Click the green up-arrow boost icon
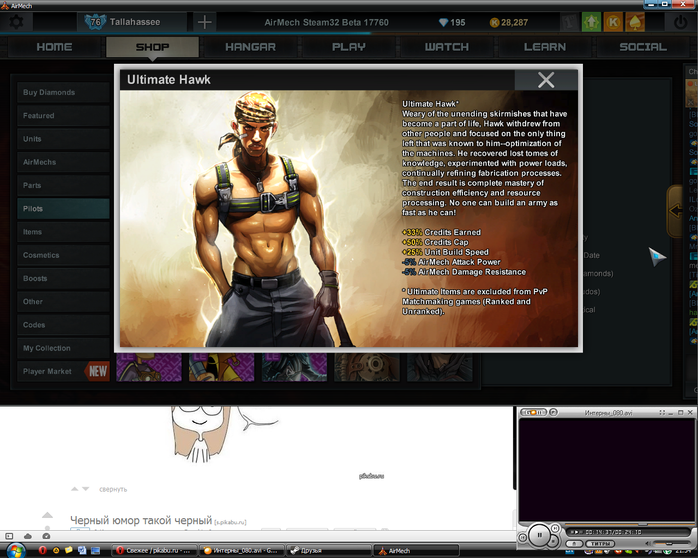This screenshot has width=698, height=558. pyautogui.click(x=591, y=22)
